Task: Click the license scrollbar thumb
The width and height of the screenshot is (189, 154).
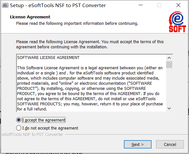Action: [169, 65]
